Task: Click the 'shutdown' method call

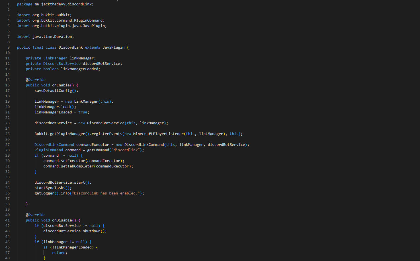Action: (91, 231)
